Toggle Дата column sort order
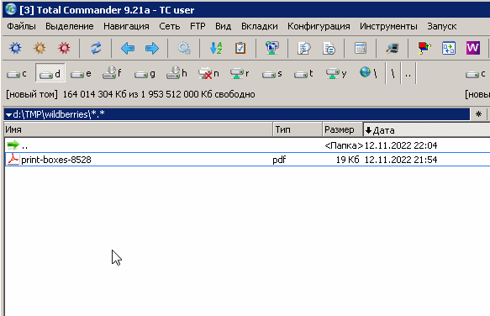490x316 pixels. [x=427, y=129]
